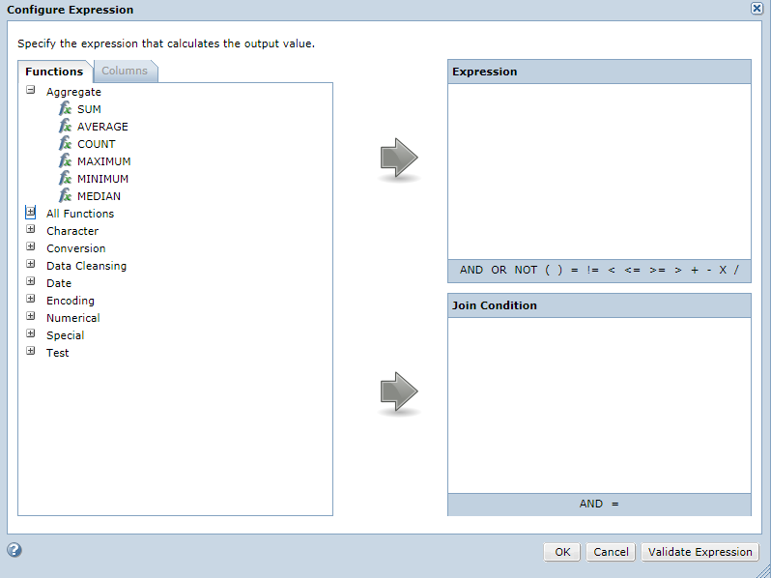Expand the Data Cleansing group
Screen dimensions: 771x578
pyautogui.click(x=31, y=264)
